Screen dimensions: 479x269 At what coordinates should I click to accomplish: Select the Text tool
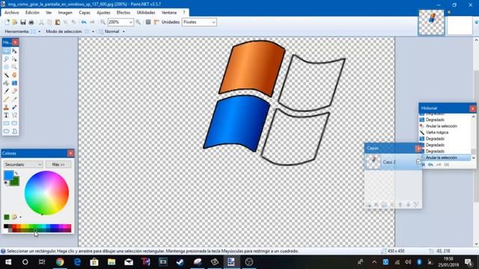[6, 115]
